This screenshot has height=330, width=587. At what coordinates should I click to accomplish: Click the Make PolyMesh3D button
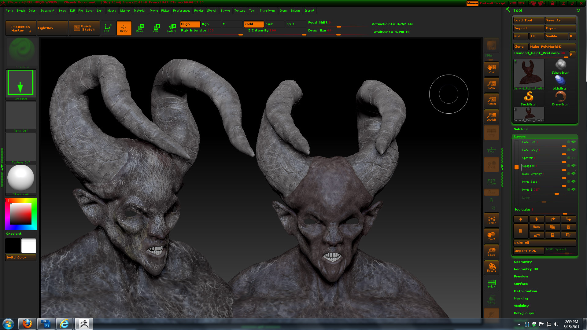coord(552,47)
